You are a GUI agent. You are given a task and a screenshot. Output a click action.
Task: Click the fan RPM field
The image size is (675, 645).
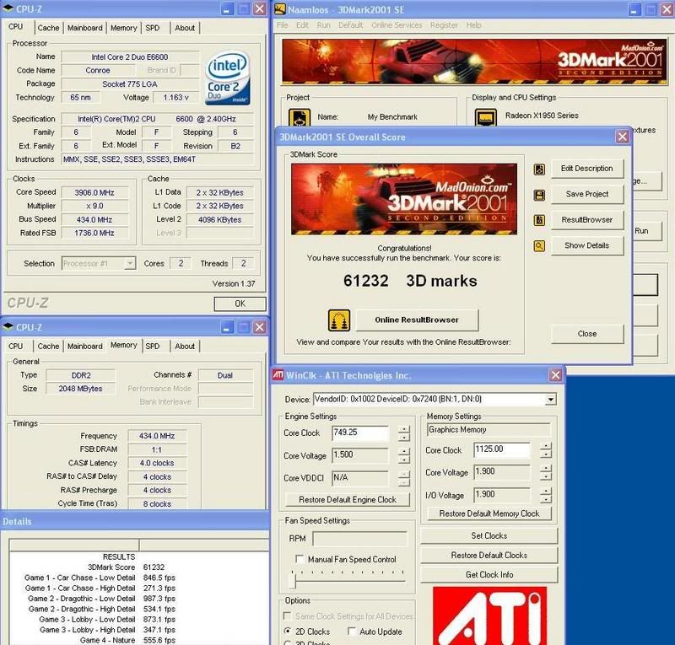coord(359,538)
